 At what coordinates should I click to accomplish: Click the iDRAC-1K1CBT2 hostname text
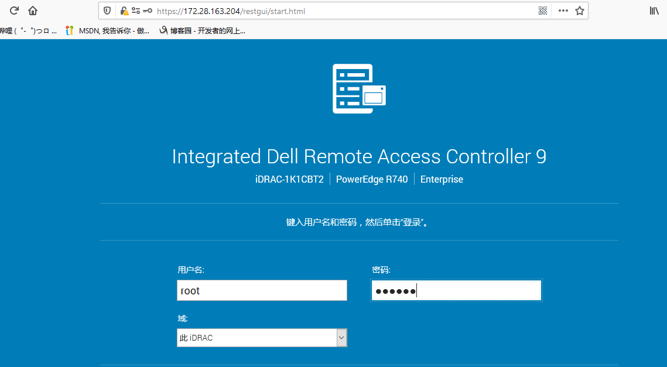point(289,180)
